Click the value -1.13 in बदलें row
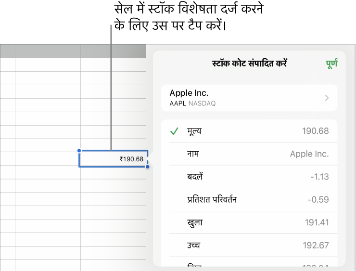This screenshot has height=271, width=356. [319, 177]
